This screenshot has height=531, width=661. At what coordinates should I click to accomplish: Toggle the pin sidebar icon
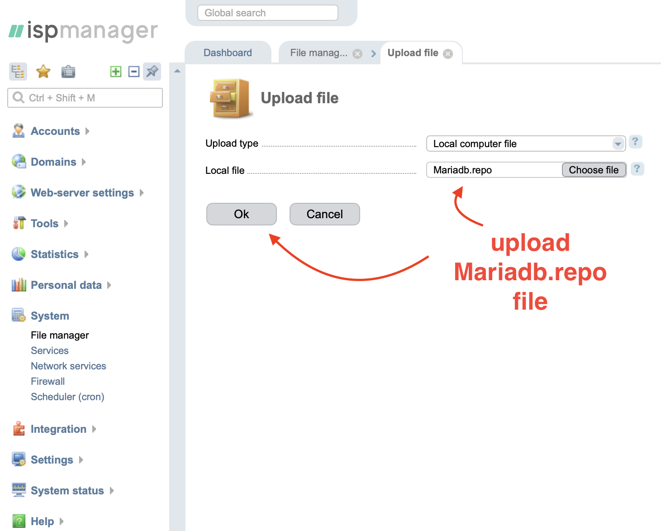152,72
